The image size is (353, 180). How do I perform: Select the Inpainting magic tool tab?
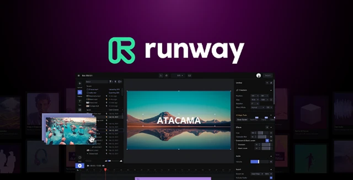click(254, 120)
